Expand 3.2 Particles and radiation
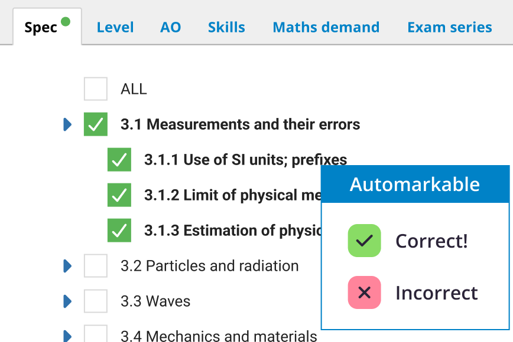Viewport: 513px width, 342px height. pos(67,266)
